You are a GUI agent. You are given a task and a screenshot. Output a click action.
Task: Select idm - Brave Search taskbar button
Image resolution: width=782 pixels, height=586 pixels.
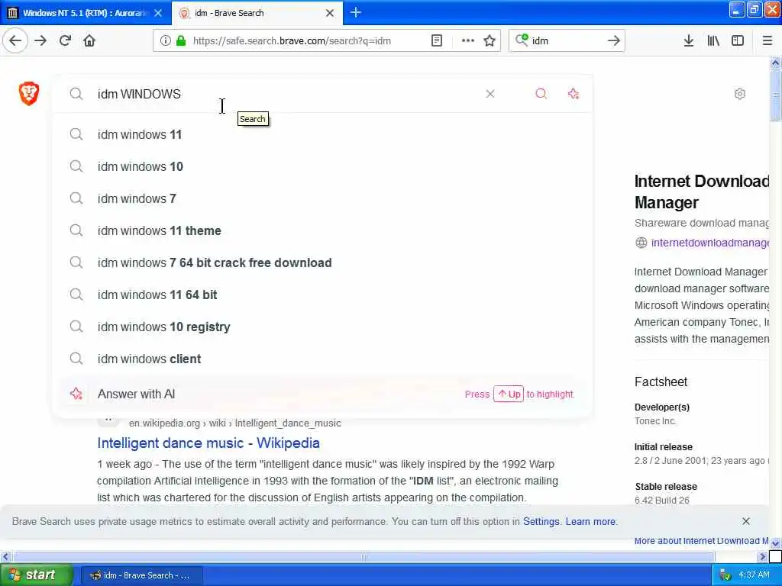coord(141,575)
